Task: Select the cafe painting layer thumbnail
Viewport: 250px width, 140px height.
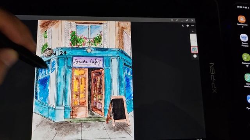Action: click(x=195, y=50)
